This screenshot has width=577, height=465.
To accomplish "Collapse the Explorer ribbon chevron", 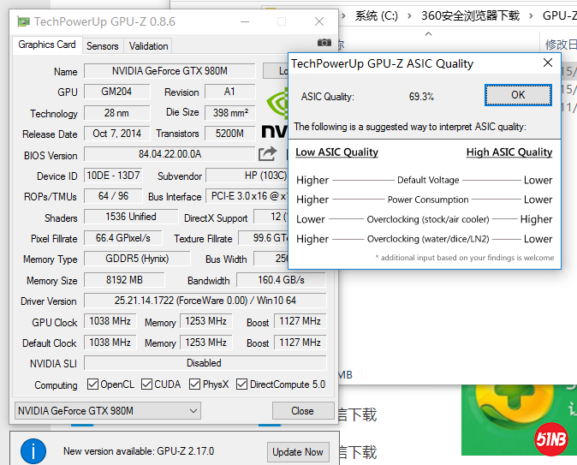I will pyautogui.click(x=428, y=34).
